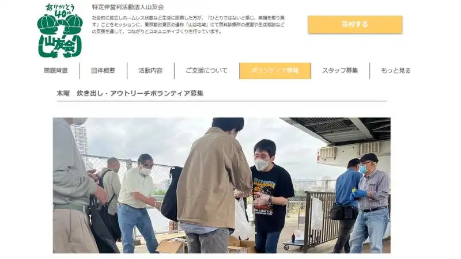Go to the 団体概要 page
Screen dimensions: 461x259
tap(103, 71)
